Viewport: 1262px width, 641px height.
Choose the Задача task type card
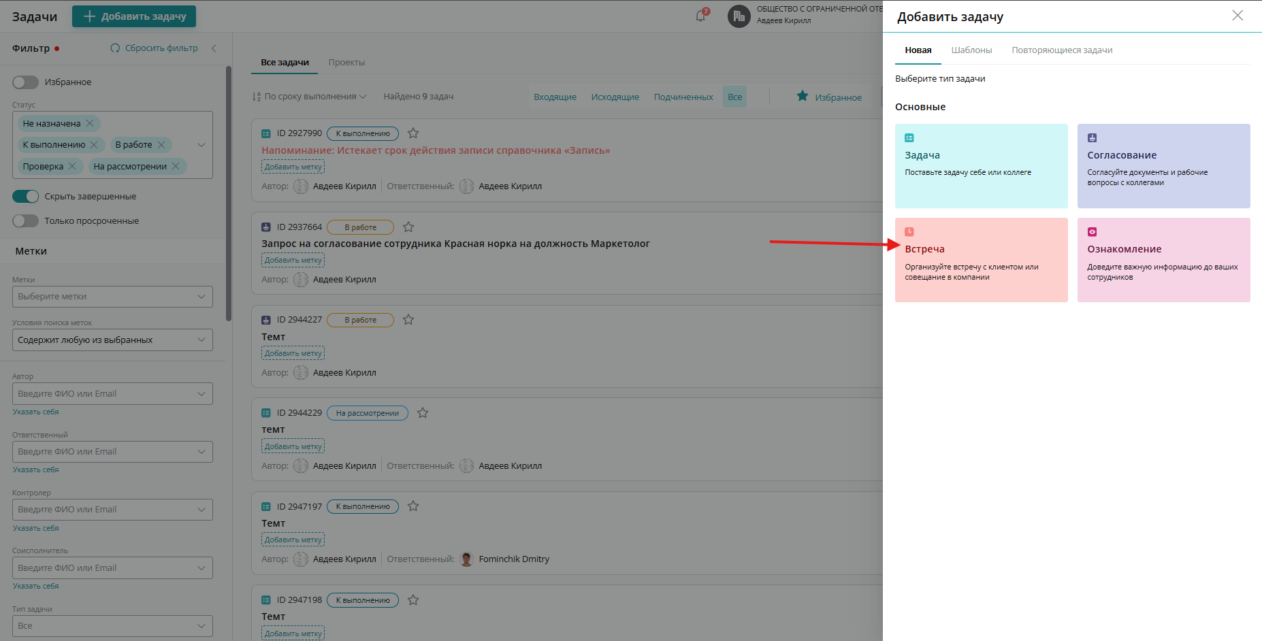pos(982,166)
